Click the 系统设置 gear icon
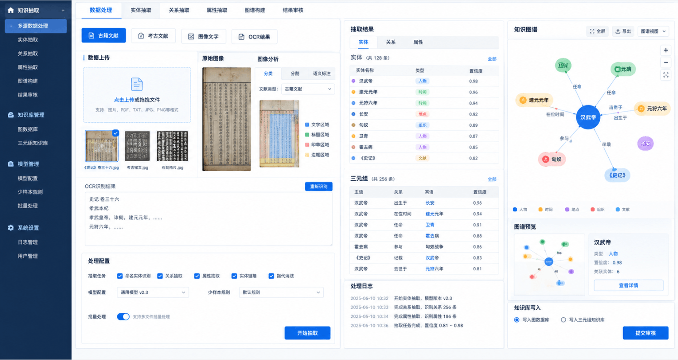Image resolution: width=678 pixels, height=360 pixels. pyautogui.click(x=10, y=228)
